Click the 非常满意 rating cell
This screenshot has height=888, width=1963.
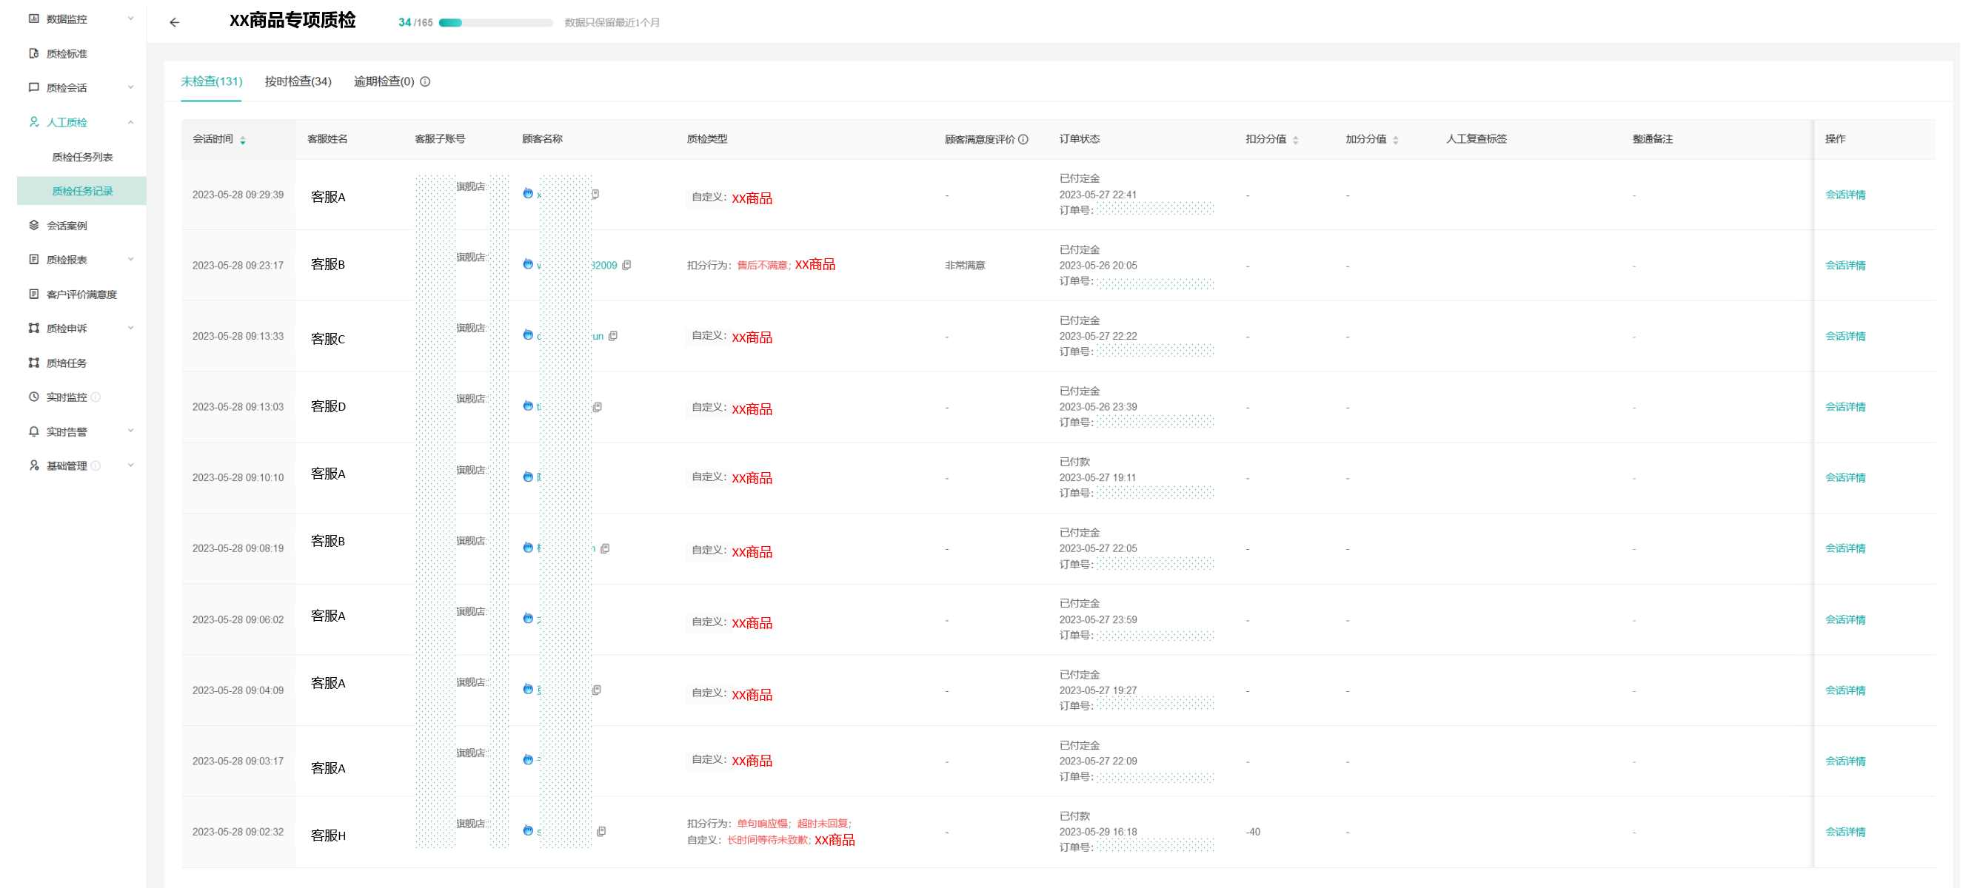pos(965,266)
